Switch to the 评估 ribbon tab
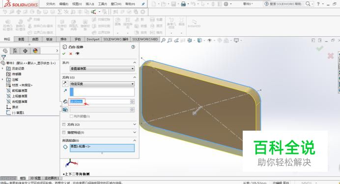Image resolution: width=340 pixels, height=184 pixels. coord(78,39)
